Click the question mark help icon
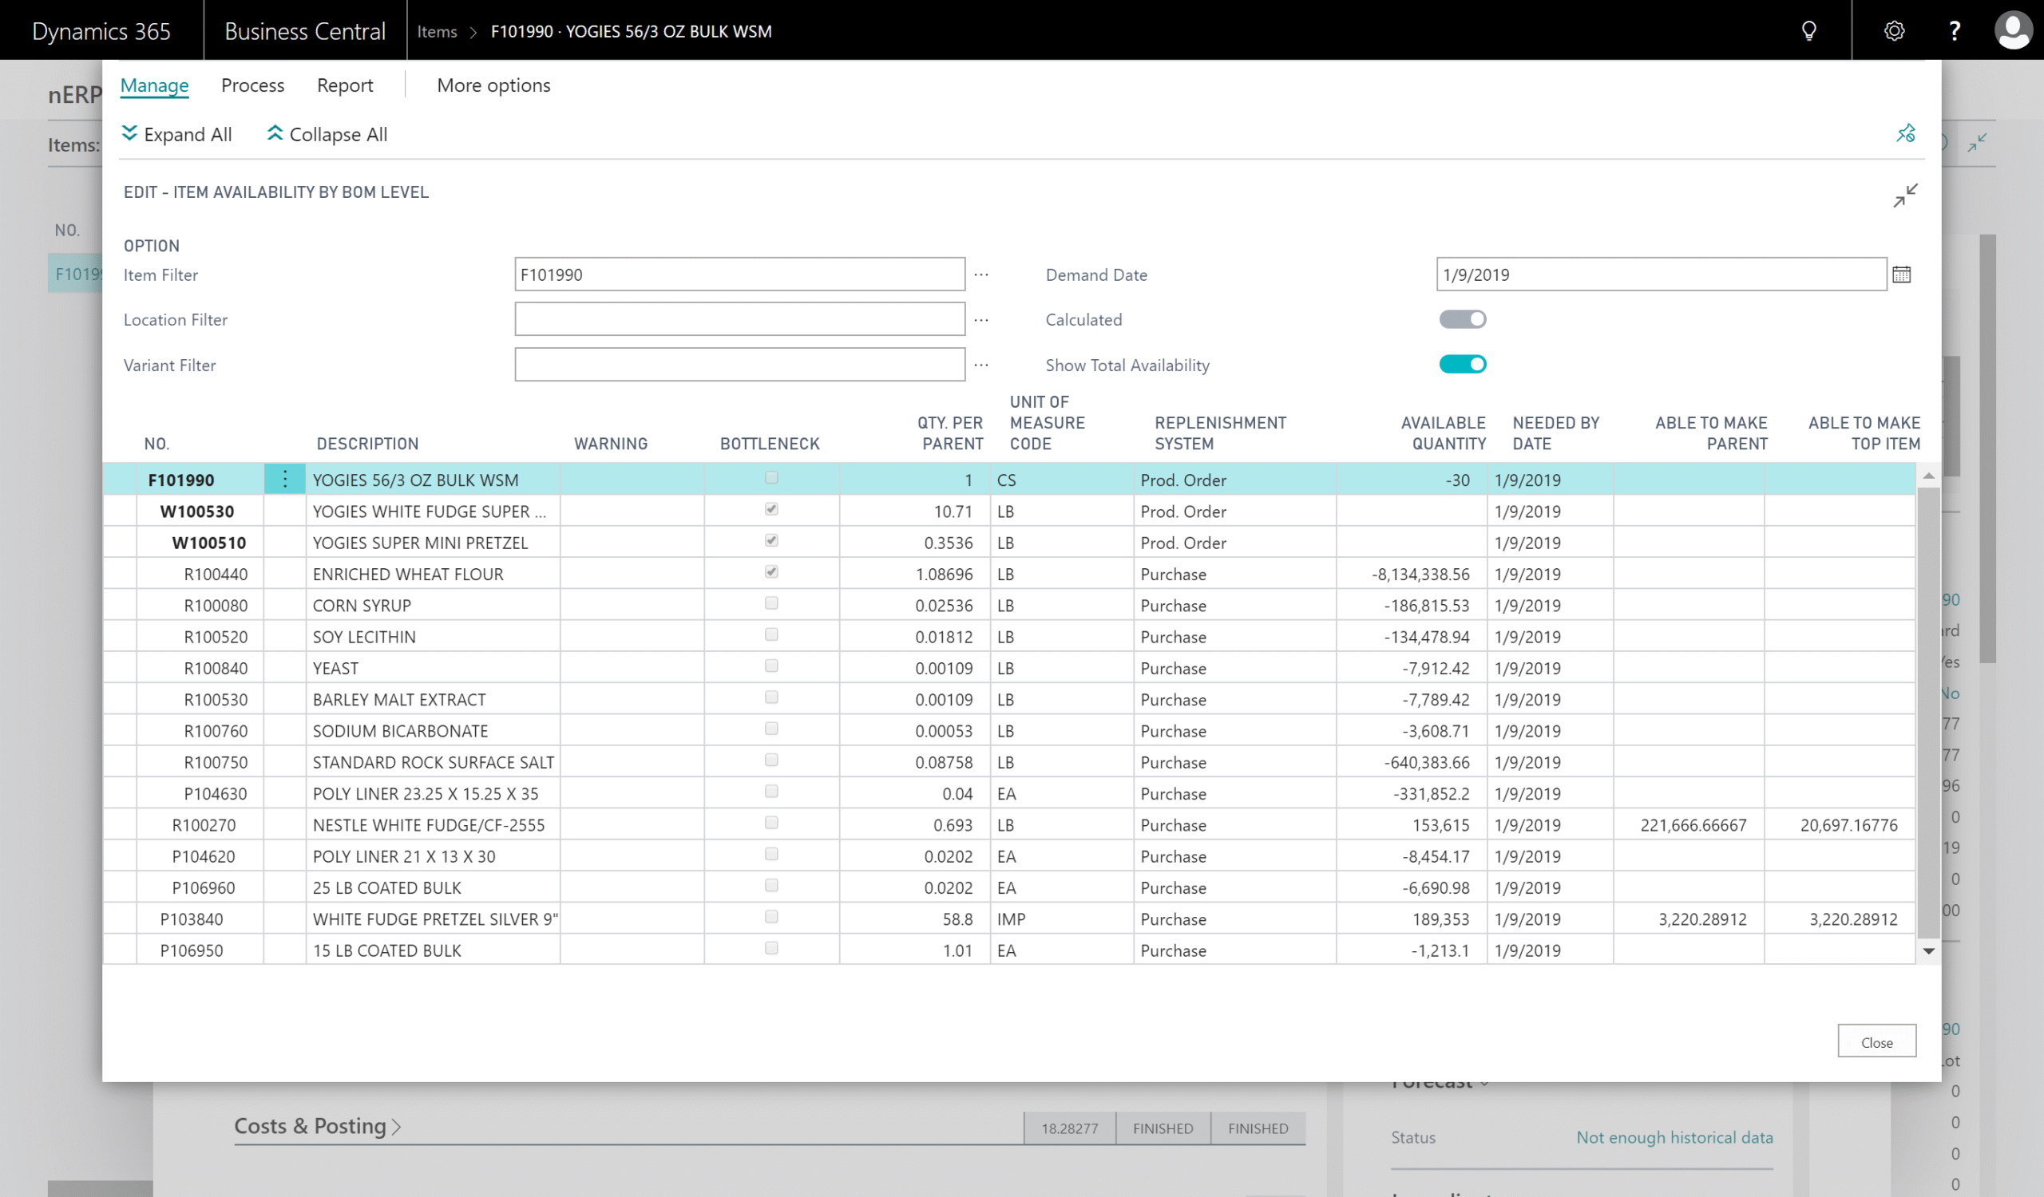 click(1954, 31)
